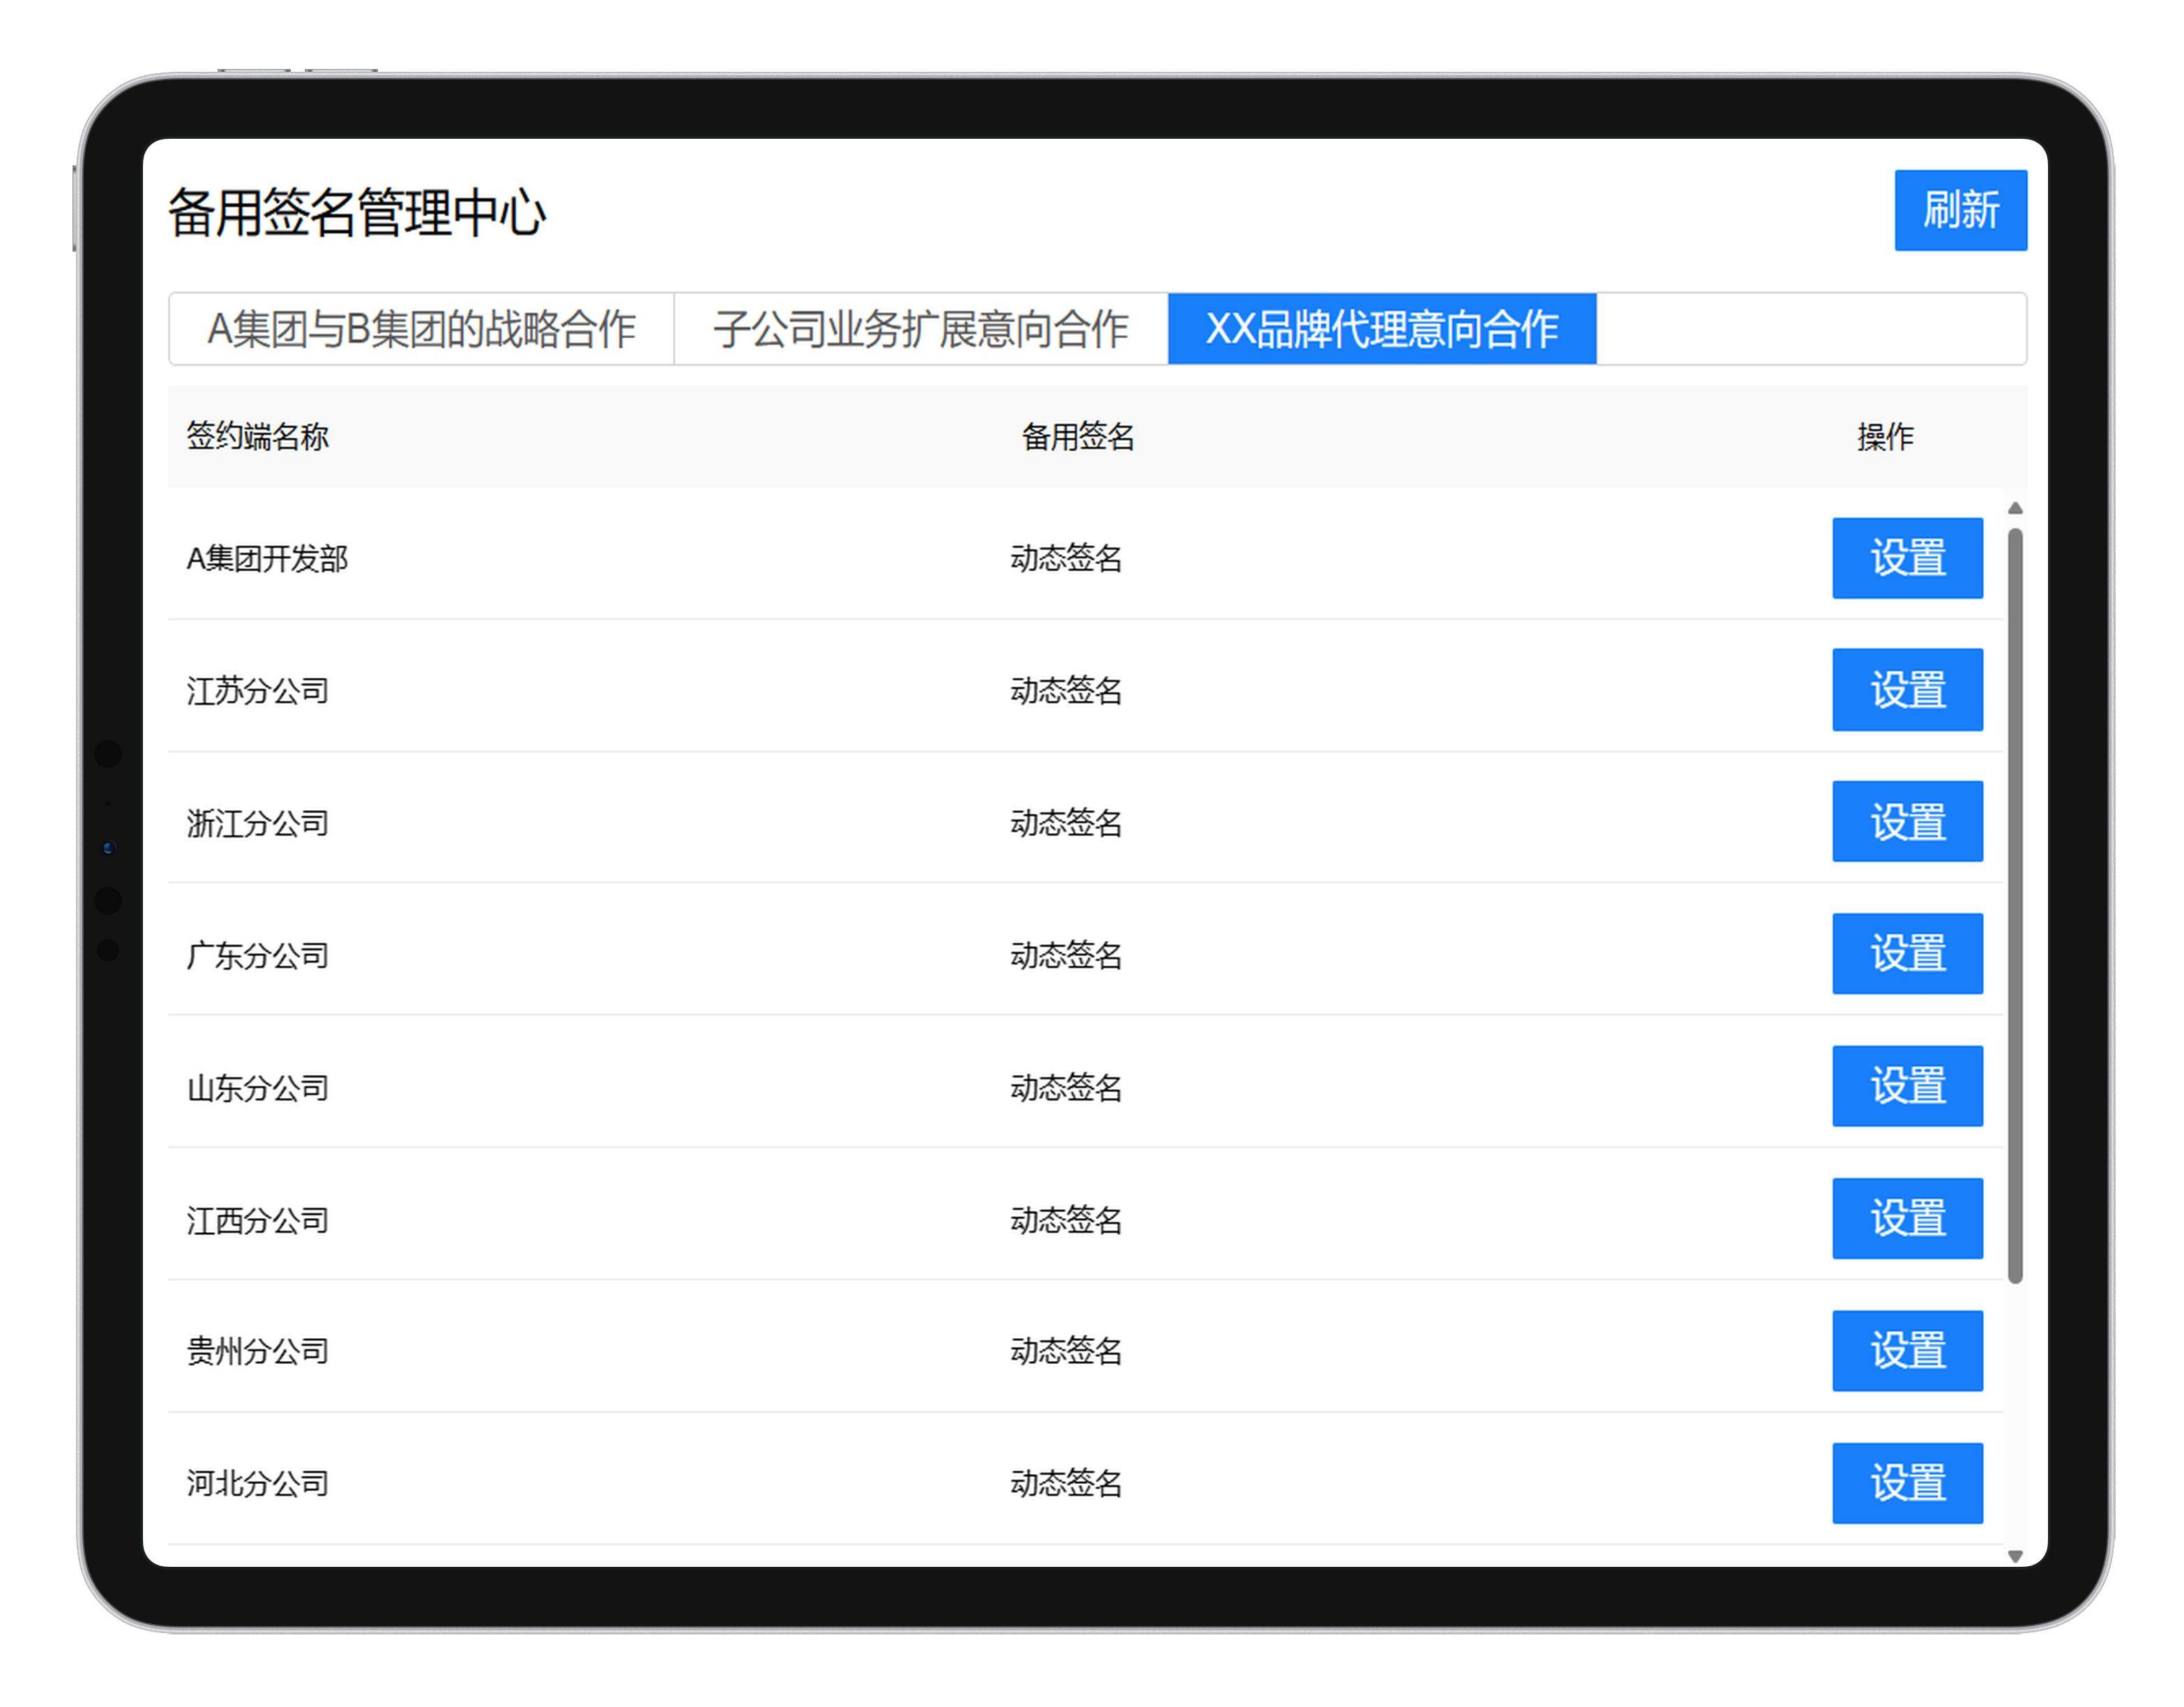
Task: Select the 浙江分公司 name cell
Action: [x=258, y=823]
